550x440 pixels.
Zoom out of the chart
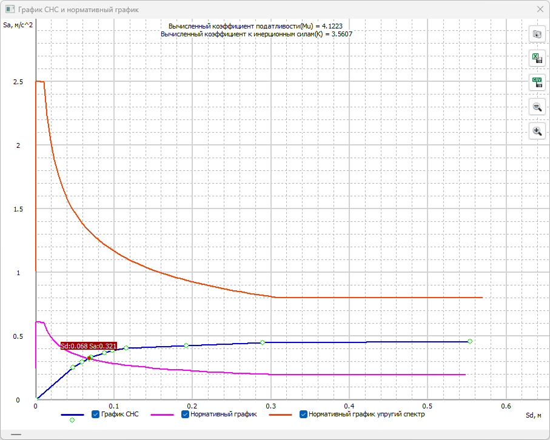point(537,107)
